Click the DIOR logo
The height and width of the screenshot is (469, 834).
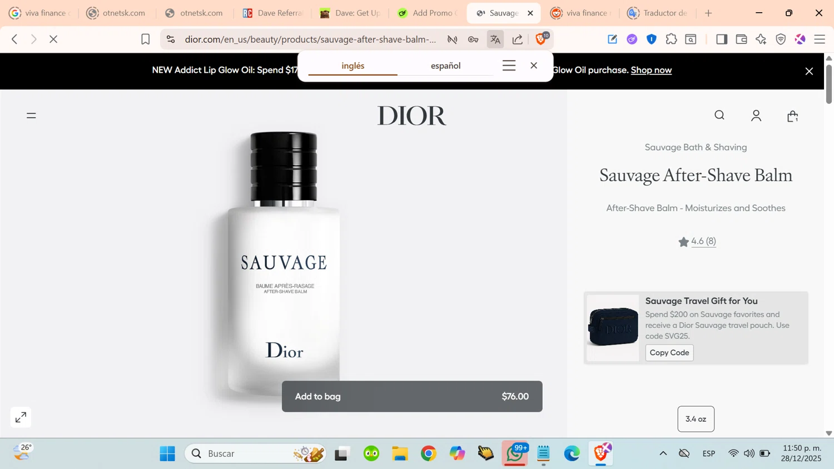pos(411,116)
